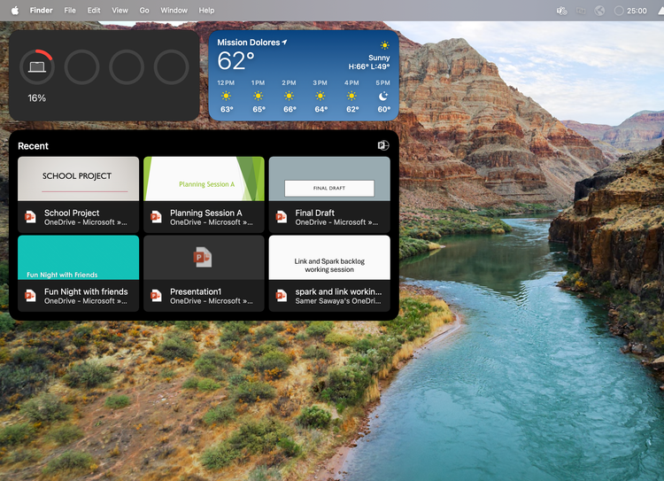This screenshot has width=664, height=481.
Task: Click the Microsoft Teams menu bar icon
Action: coord(561,11)
